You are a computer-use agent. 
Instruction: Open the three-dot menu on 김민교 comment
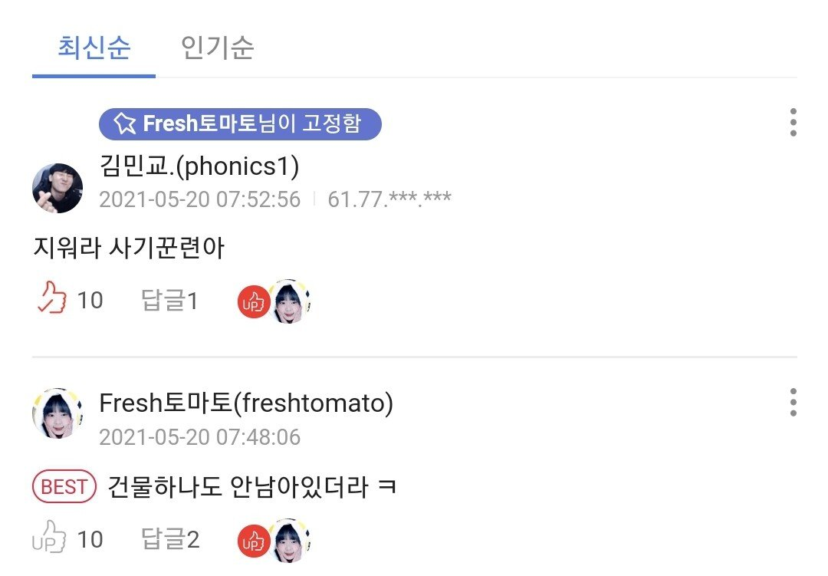point(793,123)
